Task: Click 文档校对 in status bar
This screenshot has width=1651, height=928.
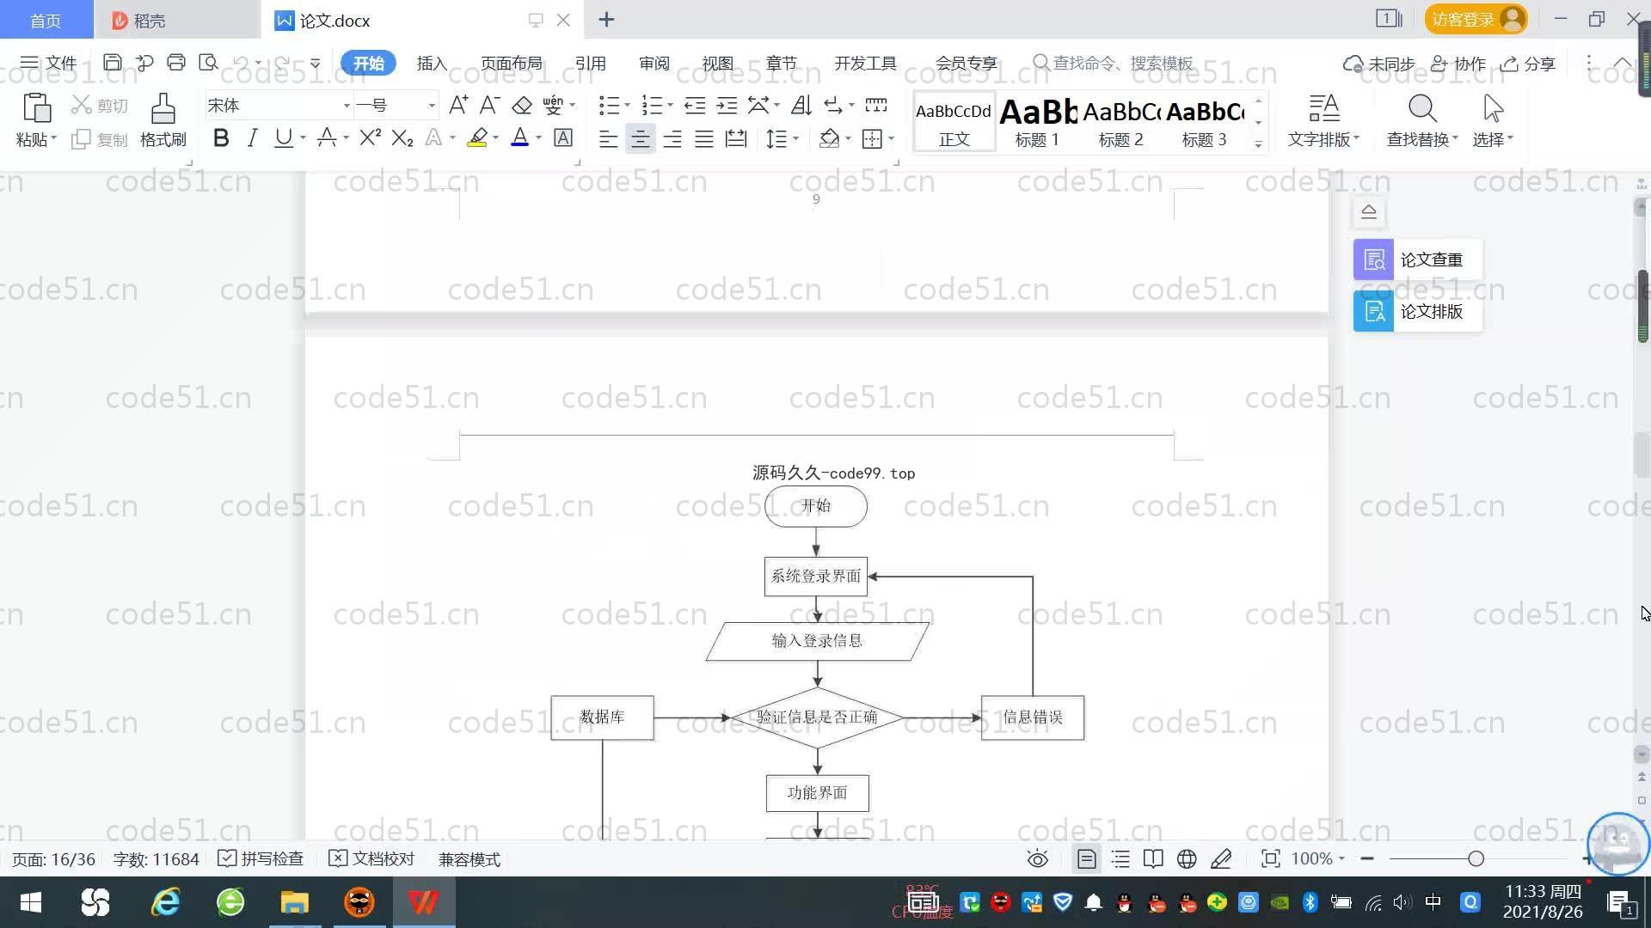Action: click(371, 859)
